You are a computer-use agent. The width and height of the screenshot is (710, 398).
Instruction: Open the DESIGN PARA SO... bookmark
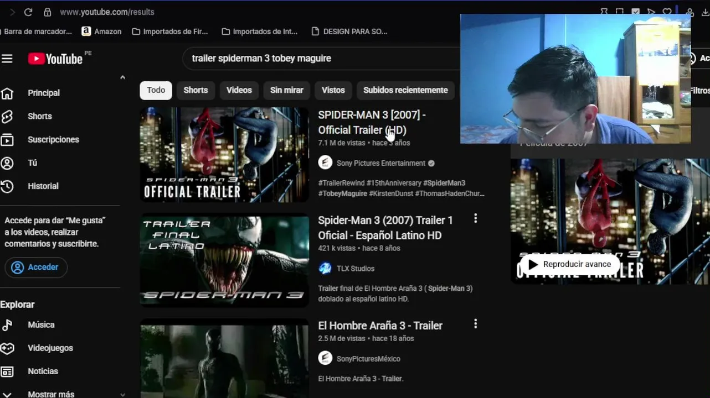[349, 32]
